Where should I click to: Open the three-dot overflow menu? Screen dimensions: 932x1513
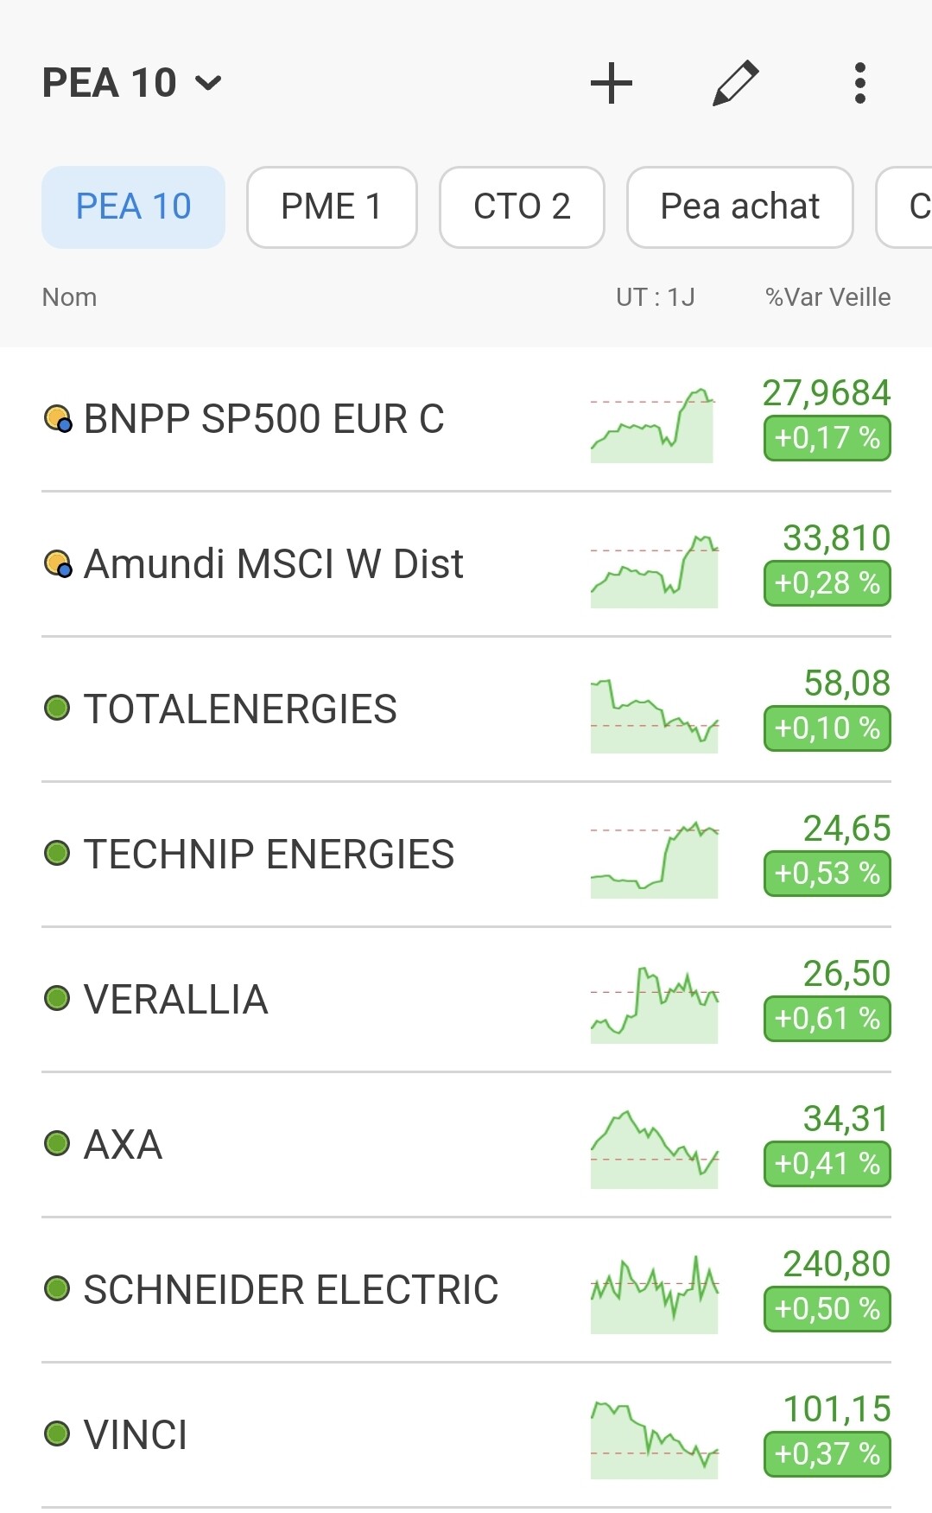[x=859, y=83]
